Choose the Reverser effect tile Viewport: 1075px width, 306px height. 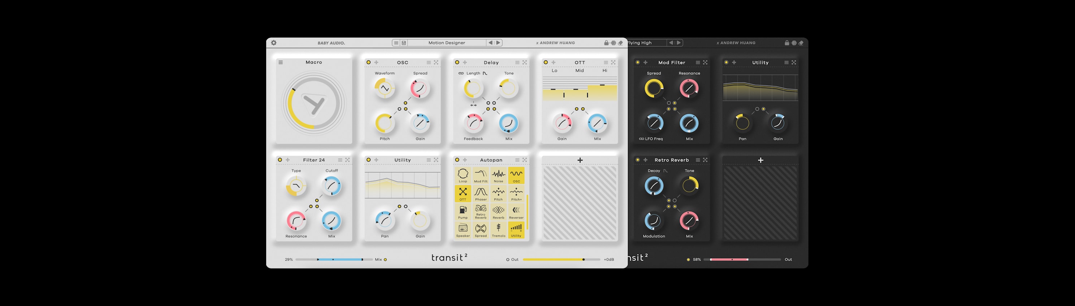pos(516,212)
